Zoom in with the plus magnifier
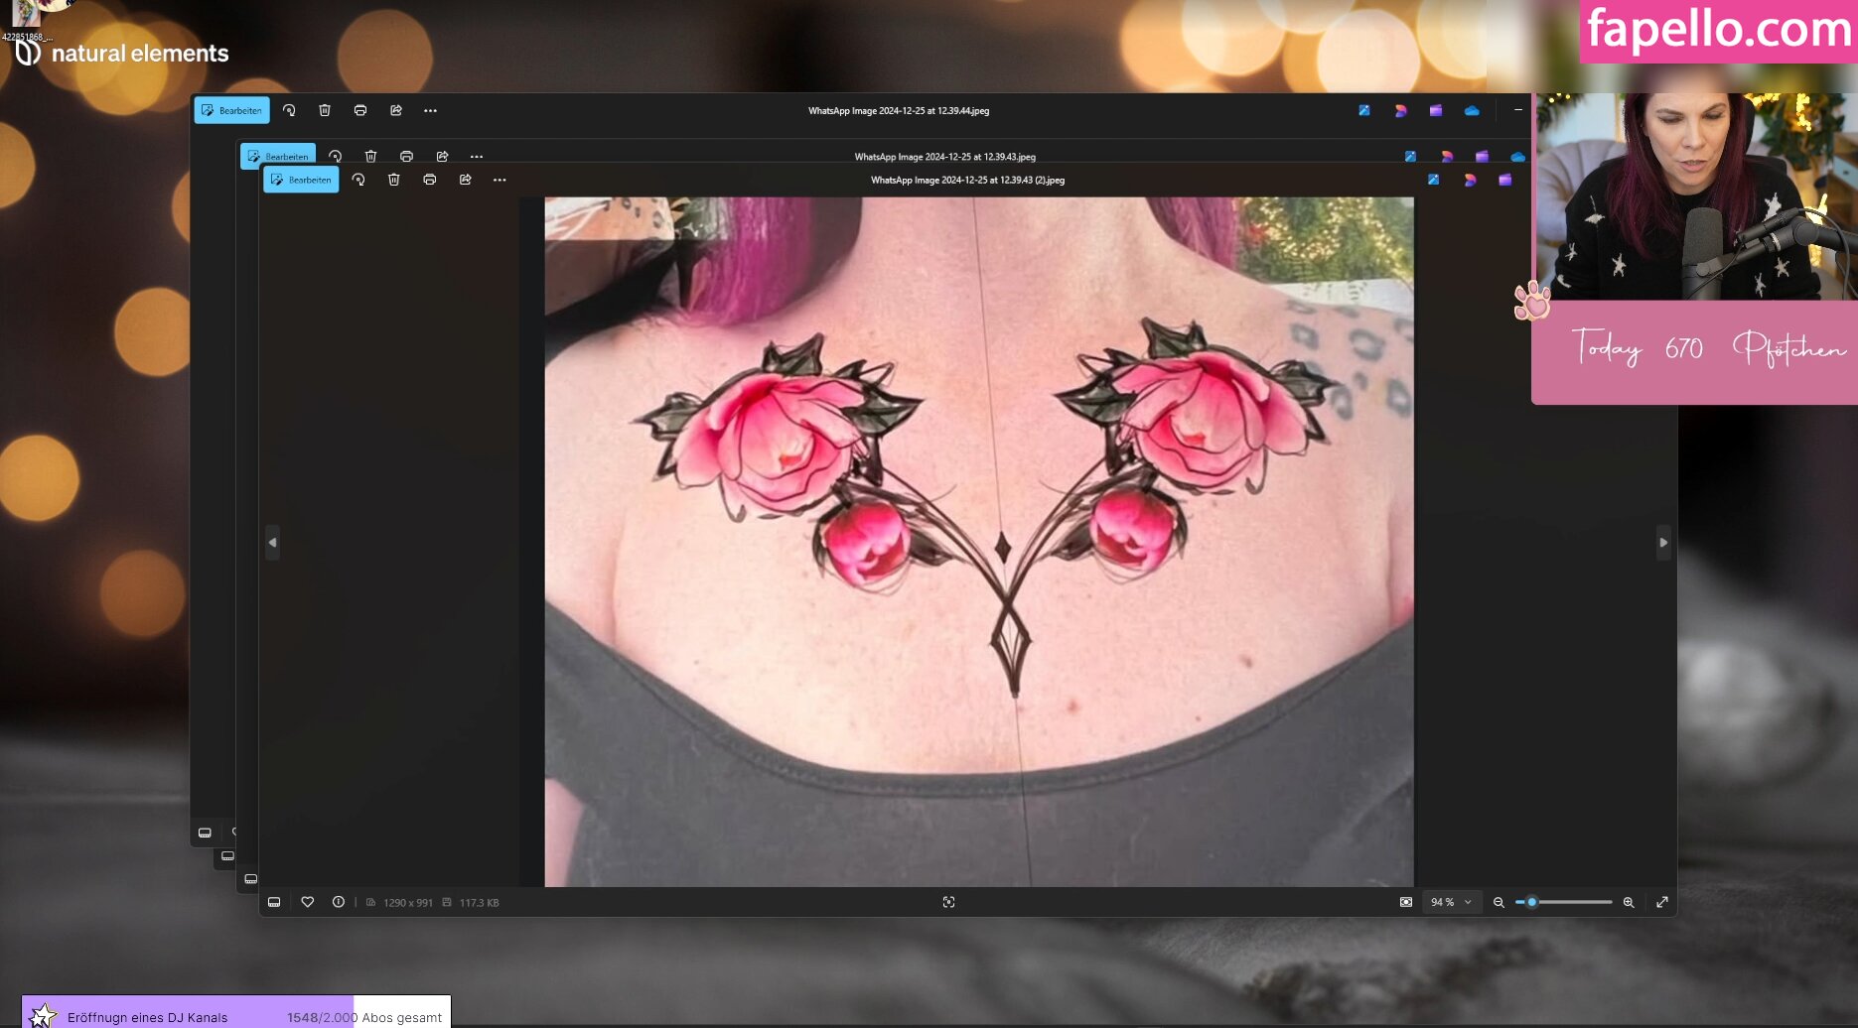This screenshot has height=1028, width=1858. [1629, 902]
